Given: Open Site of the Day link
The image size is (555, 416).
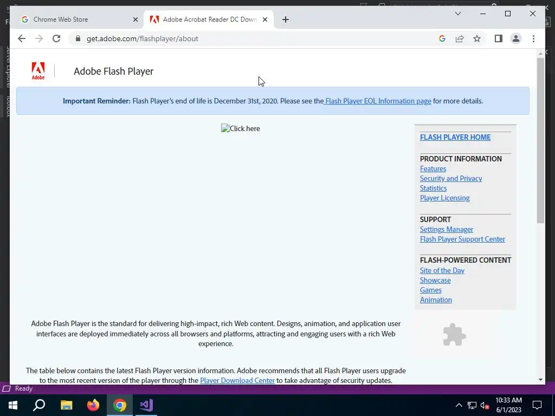Looking at the screenshot, I should [442, 270].
